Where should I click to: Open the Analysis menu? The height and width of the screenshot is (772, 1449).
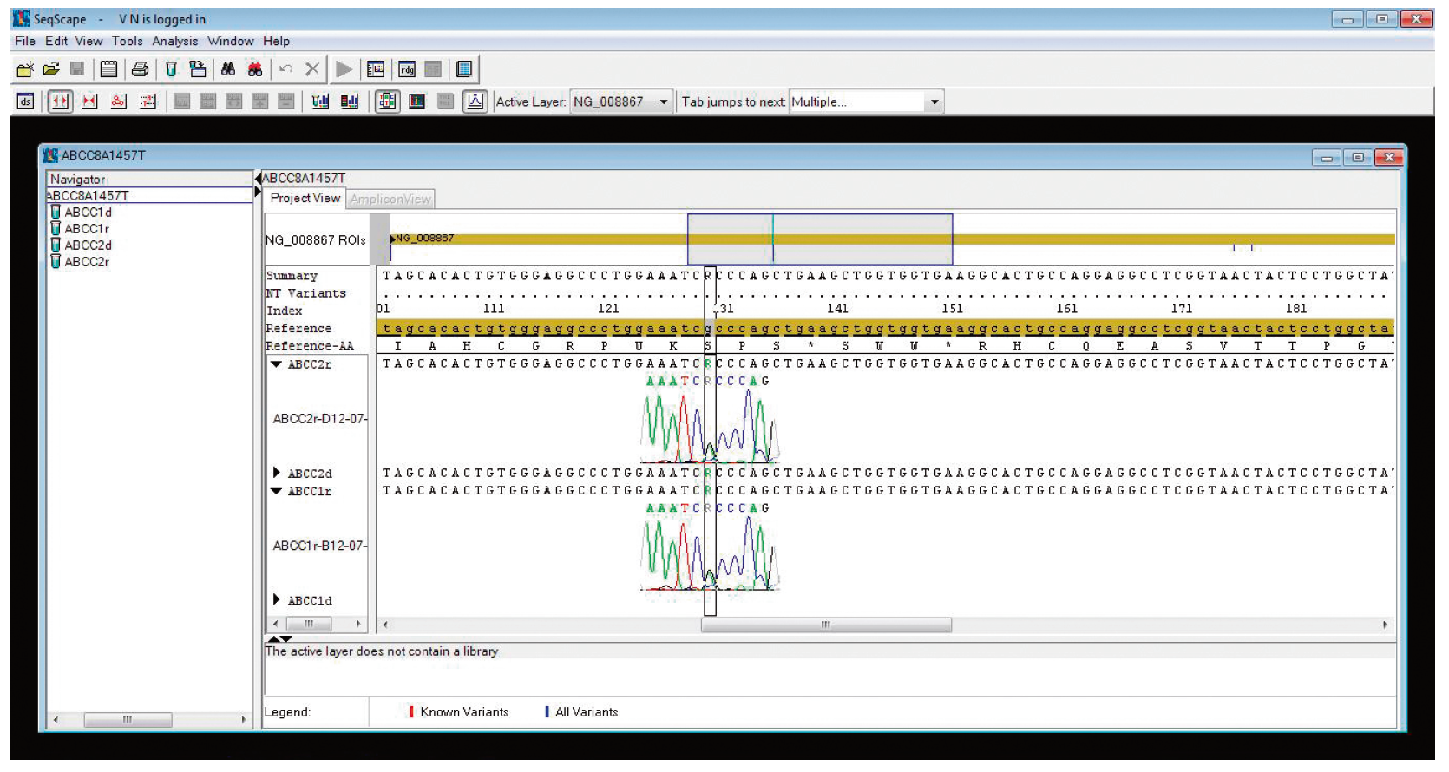point(174,41)
